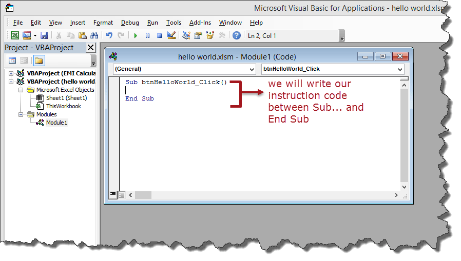Open the Debug menu
461x261 pixels.
click(x=130, y=23)
